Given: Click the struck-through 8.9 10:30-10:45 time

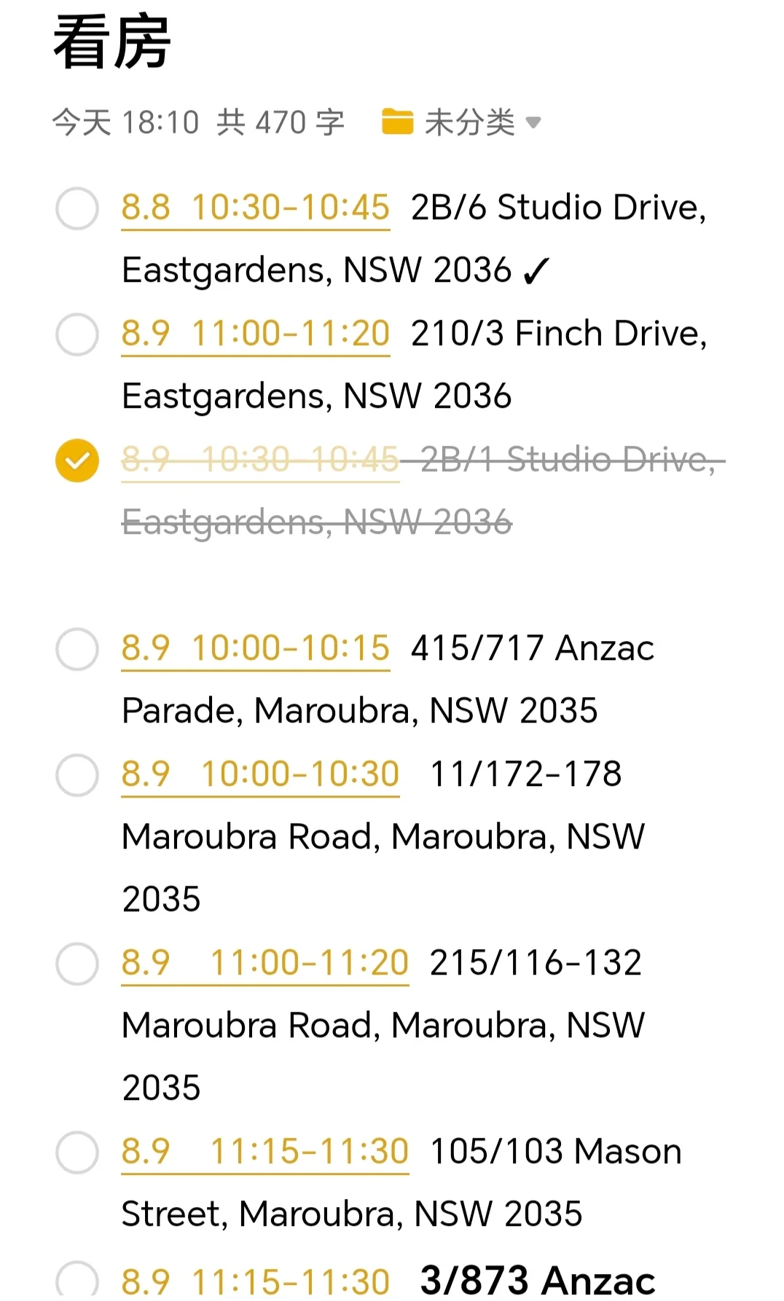Looking at the screenshot, I should point(260,460).
